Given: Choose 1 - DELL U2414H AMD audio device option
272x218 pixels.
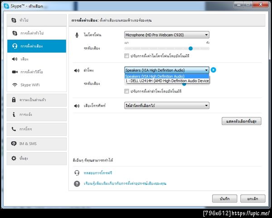Looking at the screenshot, I should pos(167,81).
